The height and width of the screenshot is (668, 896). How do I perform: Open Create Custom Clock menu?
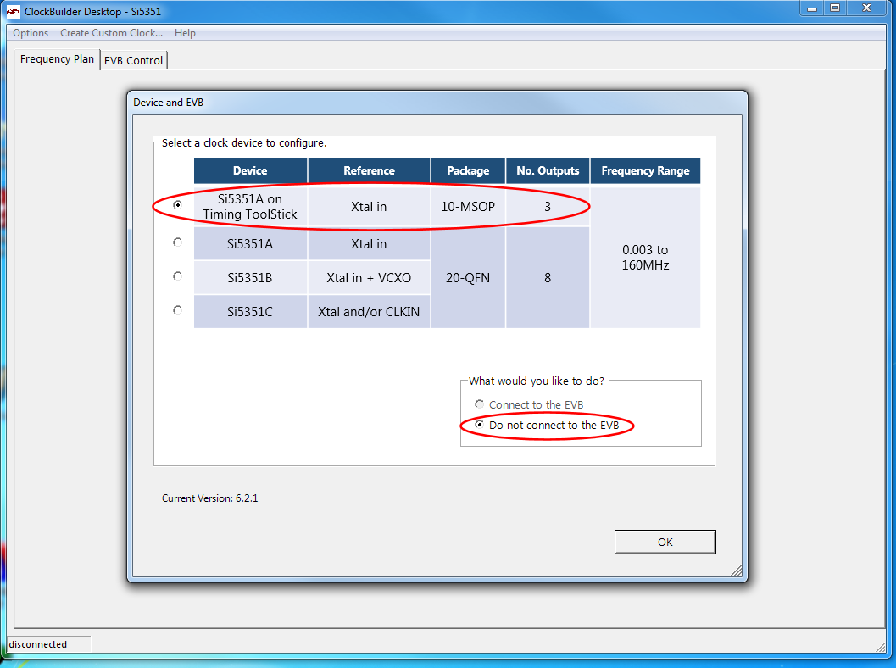(111, 33)
